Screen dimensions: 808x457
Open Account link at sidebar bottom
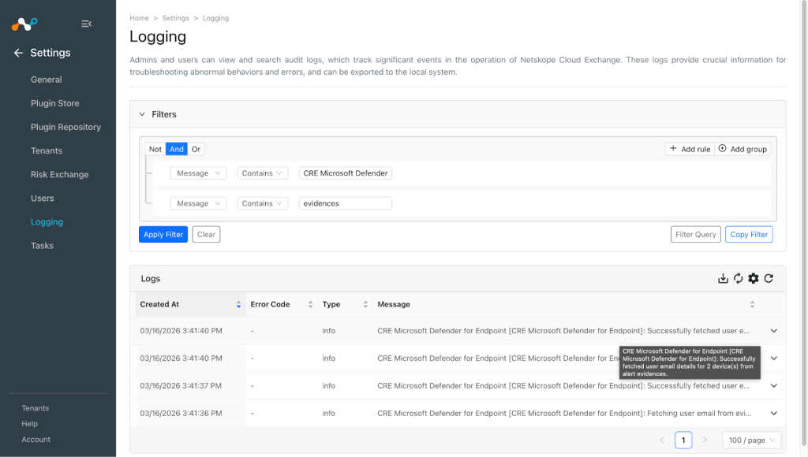[36, 440]
